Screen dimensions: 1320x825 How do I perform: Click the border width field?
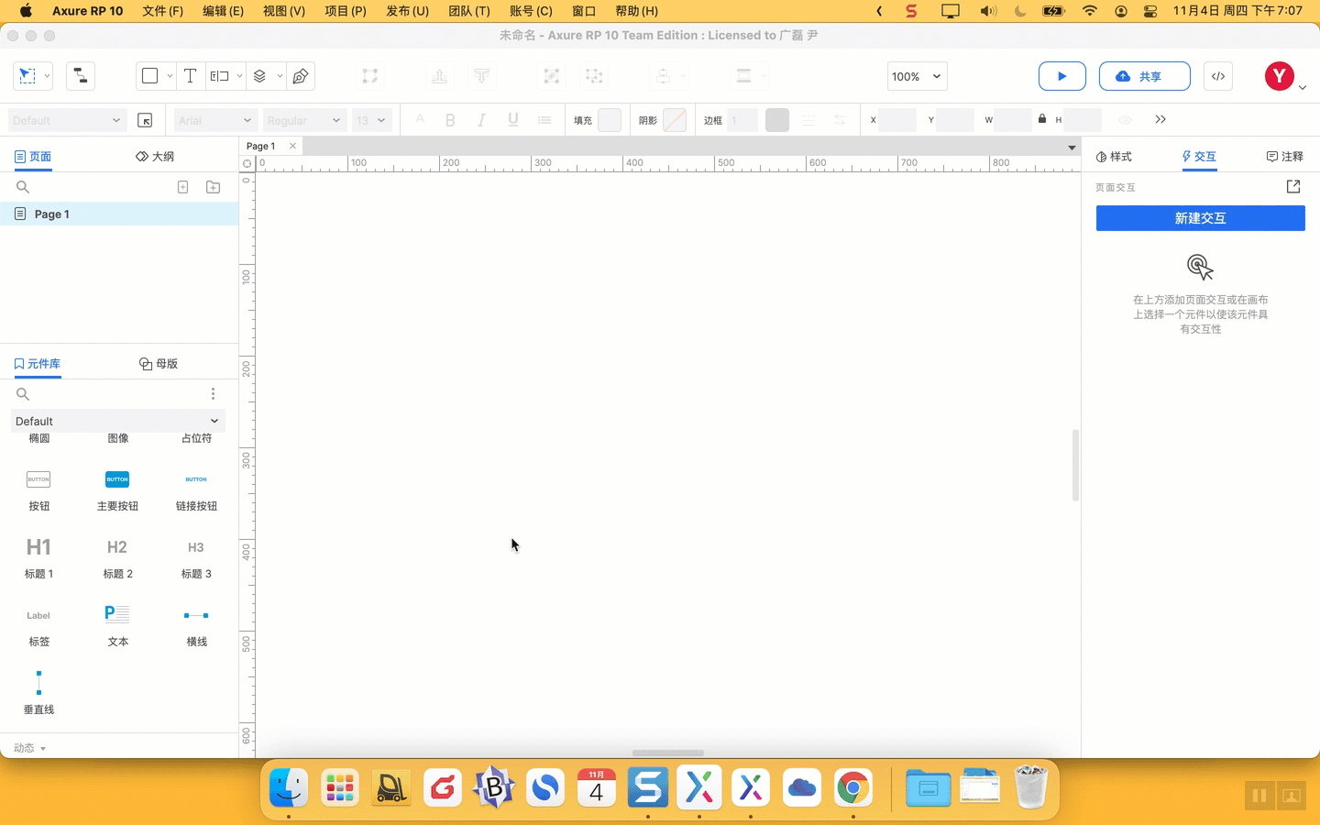[742, 120]
